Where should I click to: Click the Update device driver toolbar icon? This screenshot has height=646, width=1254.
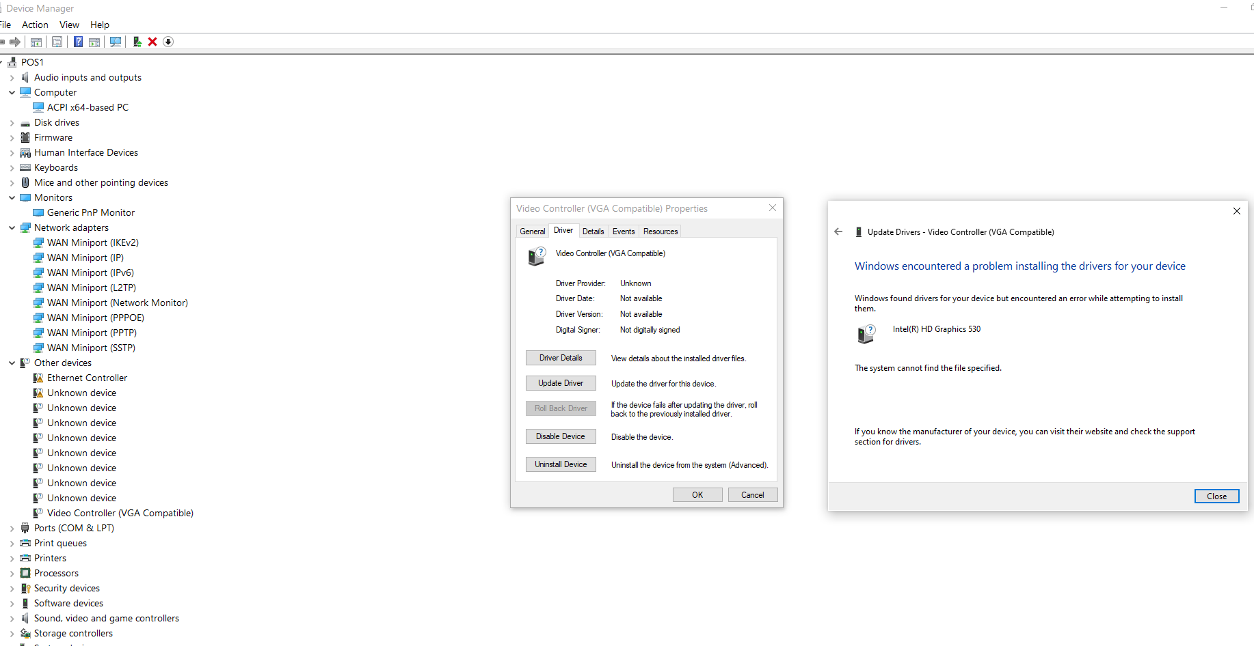(137, 42)
